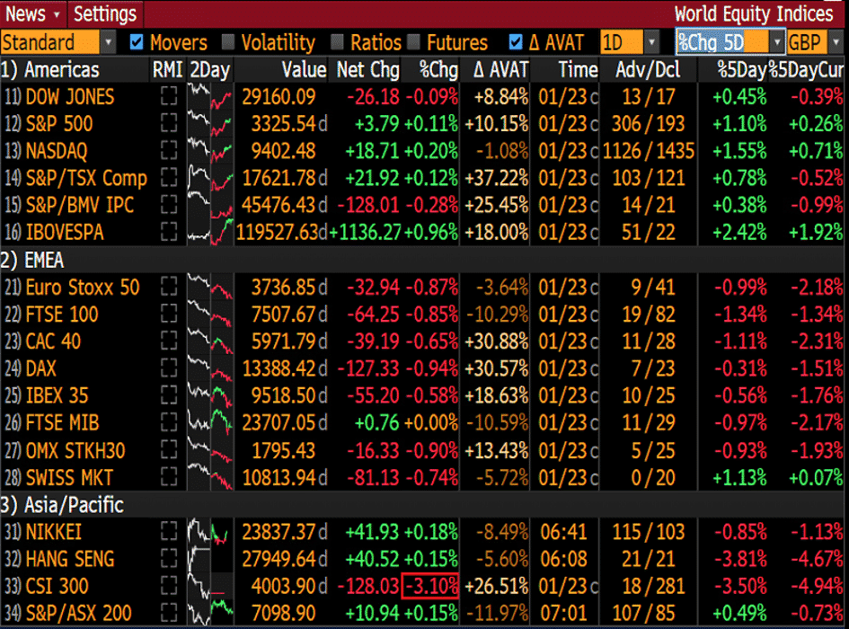Click the HANG SENG %5Day value -3.81%
The image size is (849, 629).
coord(740,559)
